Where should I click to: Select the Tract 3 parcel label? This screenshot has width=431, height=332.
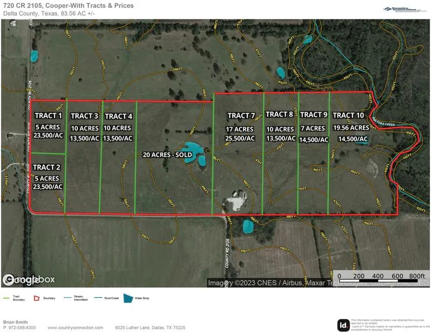pyautogui.click(x=85, y=116)
